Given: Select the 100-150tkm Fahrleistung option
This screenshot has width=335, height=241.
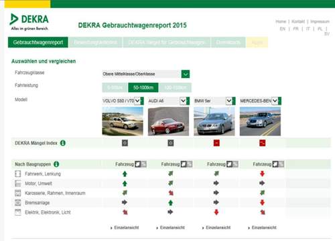Looking at the screenshot, I should 175,87.
